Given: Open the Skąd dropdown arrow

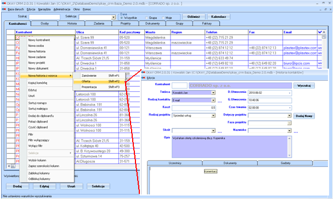Looking at the screenshot, I should point(213,131).
